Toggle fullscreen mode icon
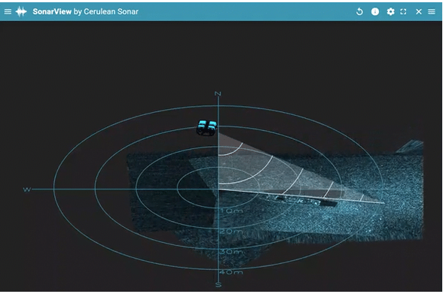443x294 pixels. (403, 11)
